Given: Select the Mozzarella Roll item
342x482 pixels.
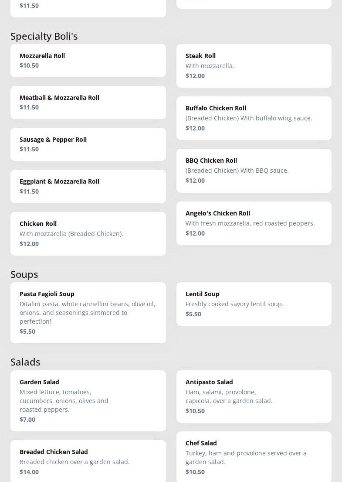Looking at the screenshot, I should click(x=88, y=61).
